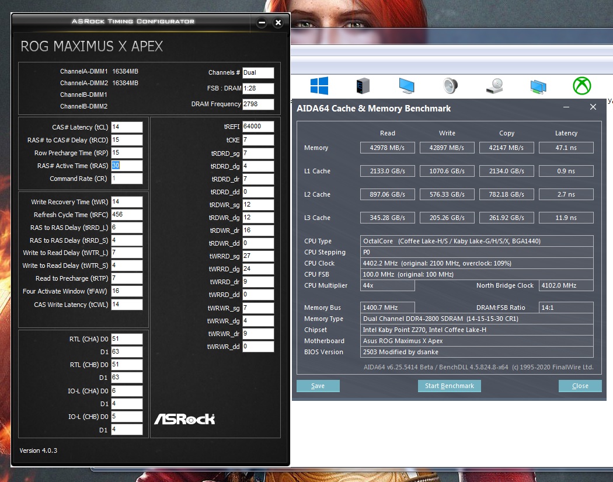Click the Read to Precharge (tRTP) field
613x482 pixels.
tap(127, 279)
